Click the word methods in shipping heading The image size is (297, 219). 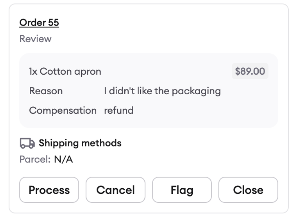101,143
